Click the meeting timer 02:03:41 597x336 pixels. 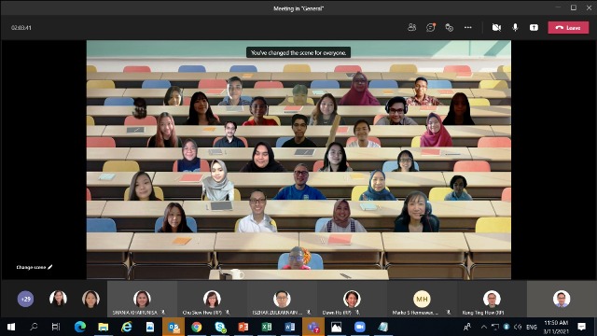tap(21, 28)
